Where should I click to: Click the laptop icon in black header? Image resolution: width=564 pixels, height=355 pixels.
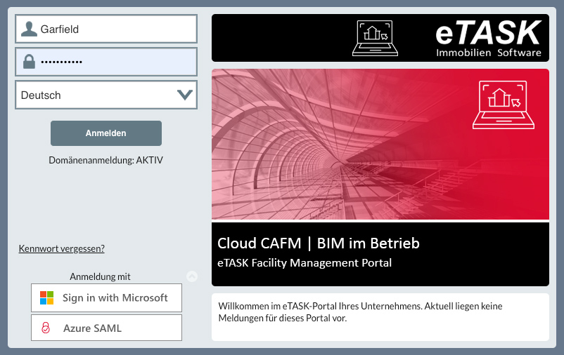pyautogui.click(x=375, y=38)
